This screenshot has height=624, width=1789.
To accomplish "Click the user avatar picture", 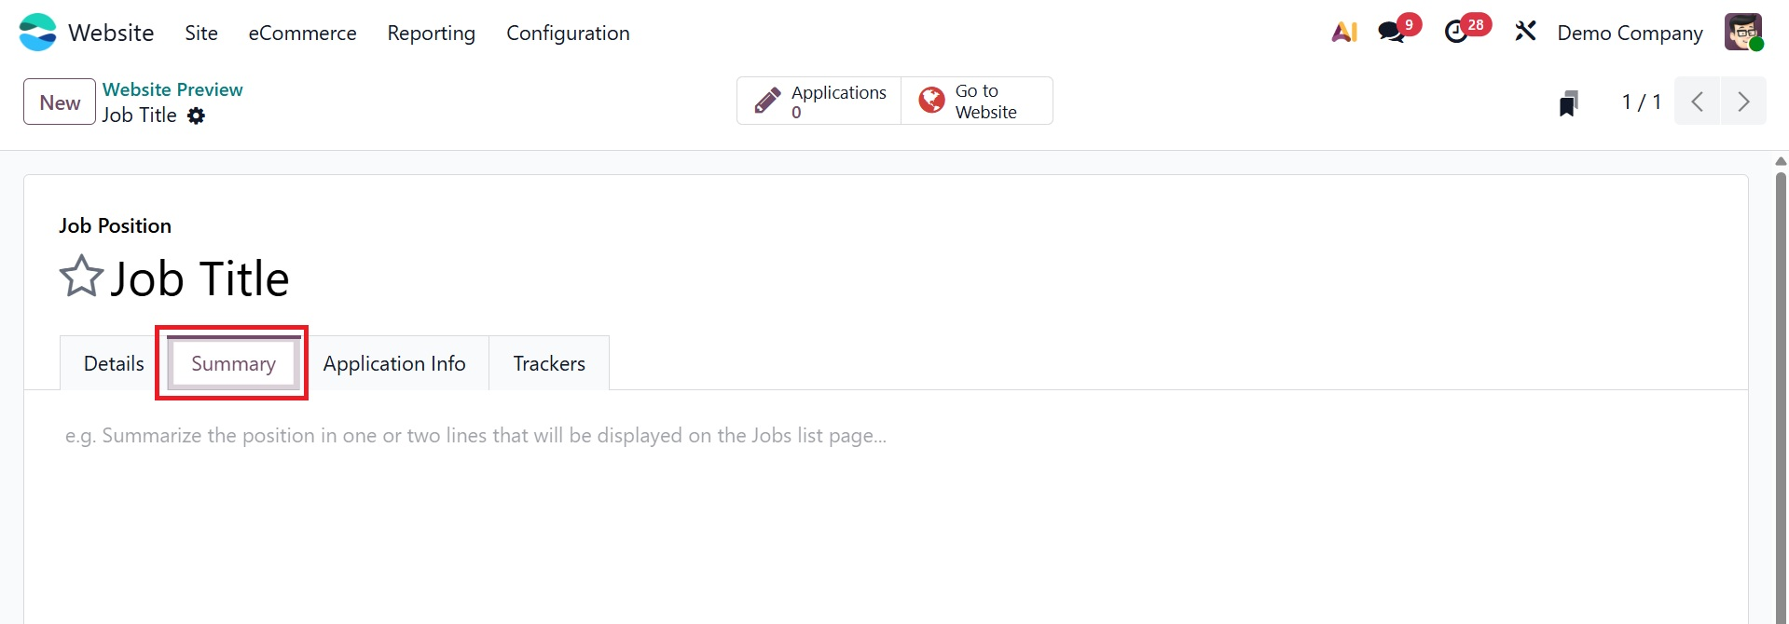I will (1742, 33).
